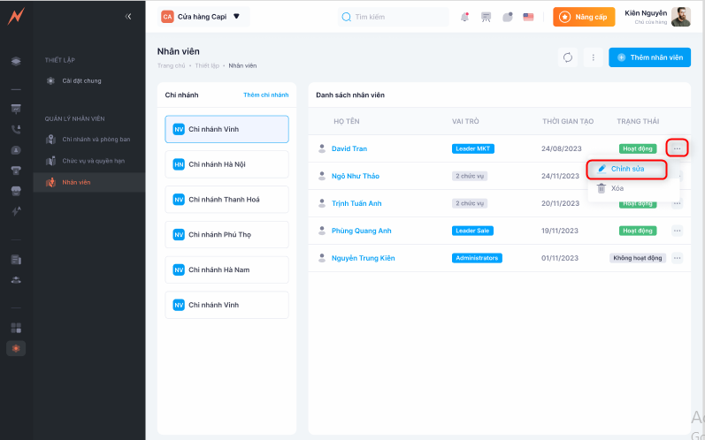Open vertical three-dot options near Thêm nhân viên

click(x=594, y=57)
